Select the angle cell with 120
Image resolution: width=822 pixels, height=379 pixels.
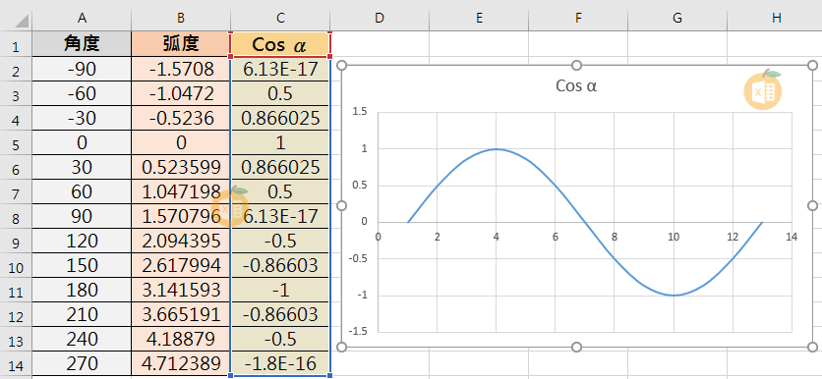pyautogui.click(x=82, y=241)
